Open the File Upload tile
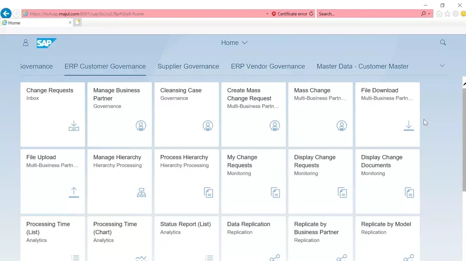This screenshot has width=466, height=261. point(52,181)
